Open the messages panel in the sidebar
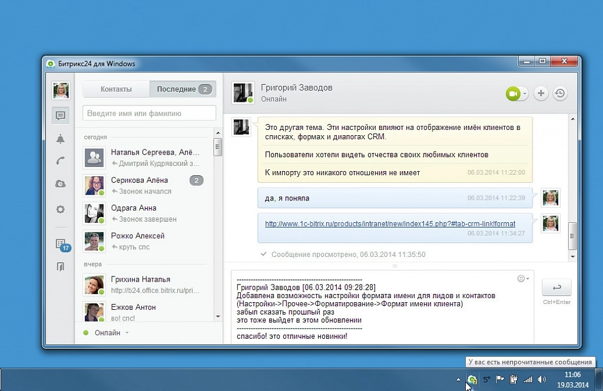This screenshot has width=603, height=391. coord(59,115)
